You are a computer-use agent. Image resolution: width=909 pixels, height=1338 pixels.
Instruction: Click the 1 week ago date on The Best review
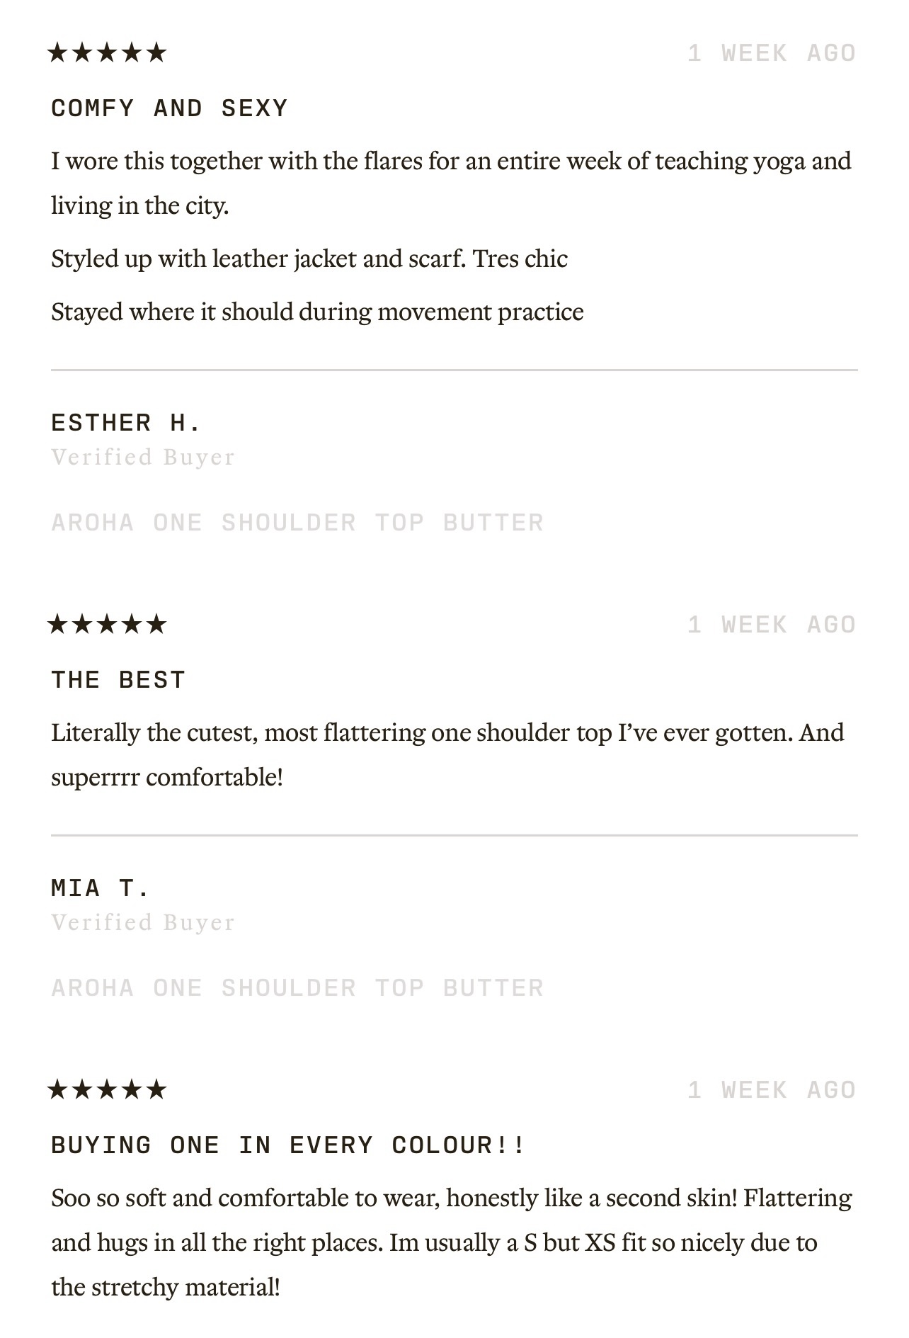772,625
